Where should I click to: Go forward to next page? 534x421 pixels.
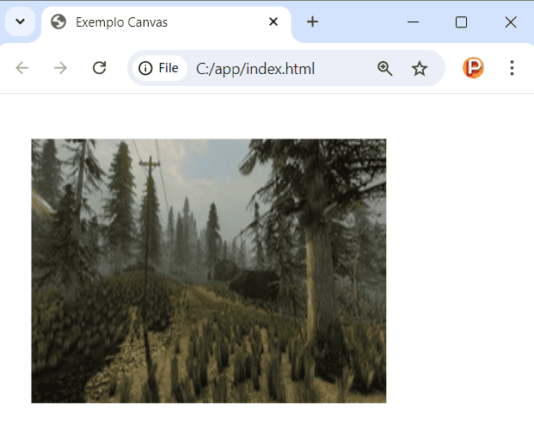[x=60, y=68]
